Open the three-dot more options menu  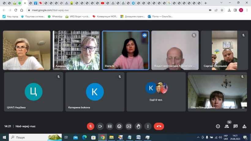pos(148,126)
